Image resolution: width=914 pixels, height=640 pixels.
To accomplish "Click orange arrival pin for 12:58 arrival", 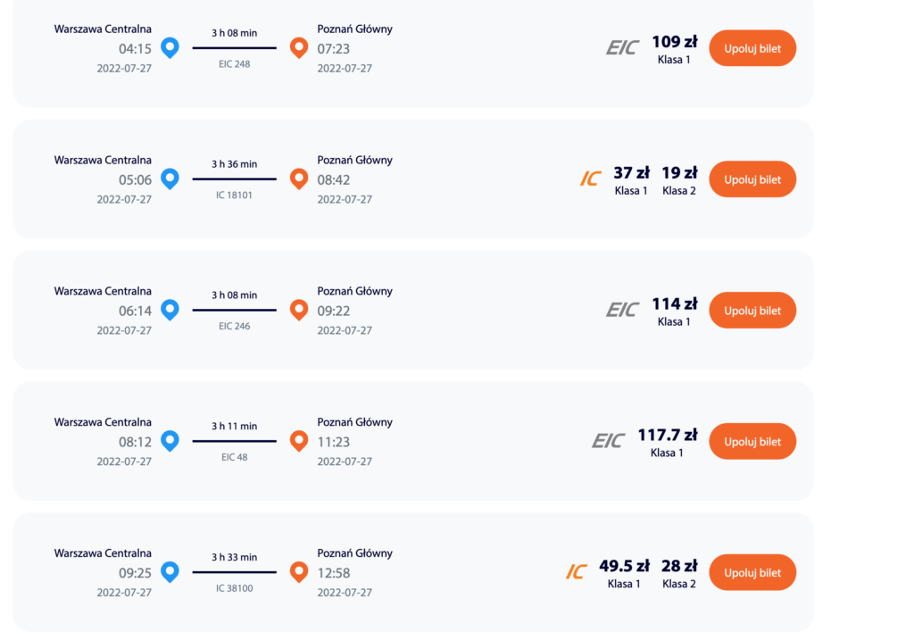I will (299, 571).
